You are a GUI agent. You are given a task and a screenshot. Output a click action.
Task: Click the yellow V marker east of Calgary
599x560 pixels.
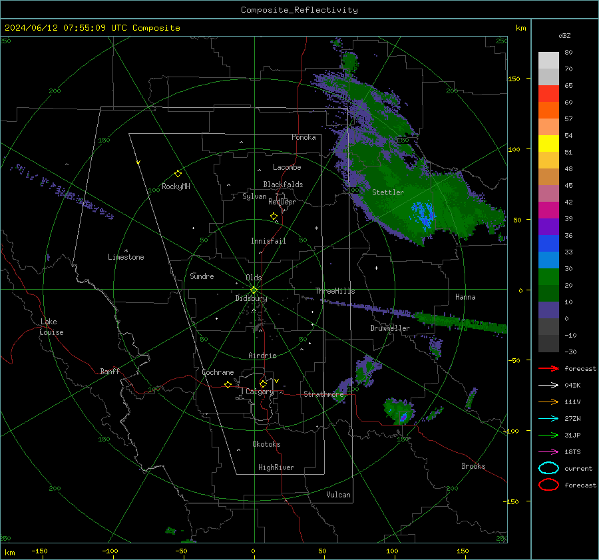tap(276, 381)
